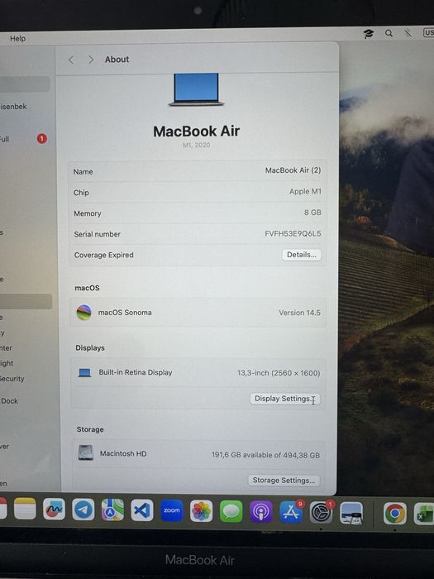Click the Macintosh HD drive icon
The width and height of the screenshot is (434, 579).
click(x=86, y=452)
